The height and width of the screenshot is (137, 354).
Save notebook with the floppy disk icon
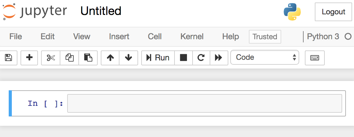[8, 58]
